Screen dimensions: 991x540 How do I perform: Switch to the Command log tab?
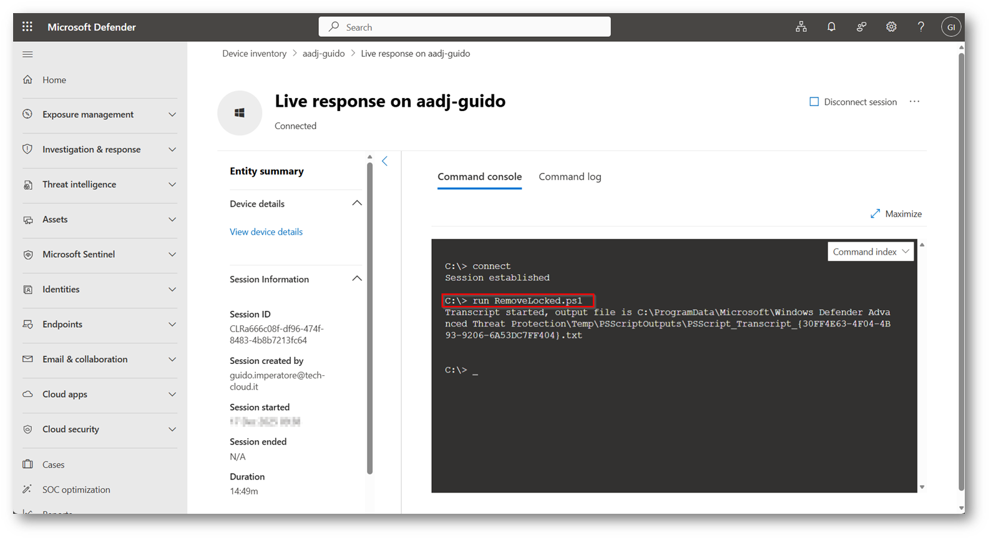coord(570,177)
